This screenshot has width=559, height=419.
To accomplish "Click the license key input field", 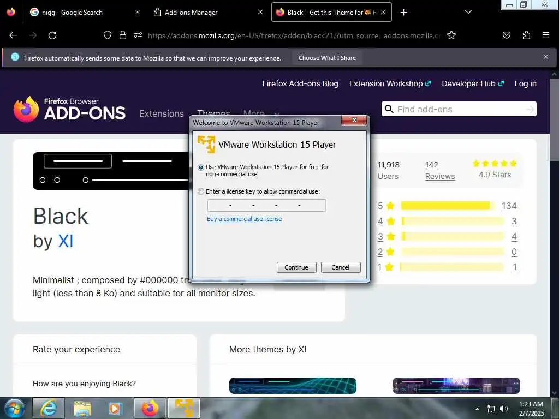I will 266,205.
